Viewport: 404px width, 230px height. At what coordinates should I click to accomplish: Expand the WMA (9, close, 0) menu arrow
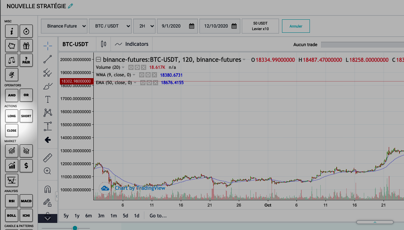click(134, 75)
